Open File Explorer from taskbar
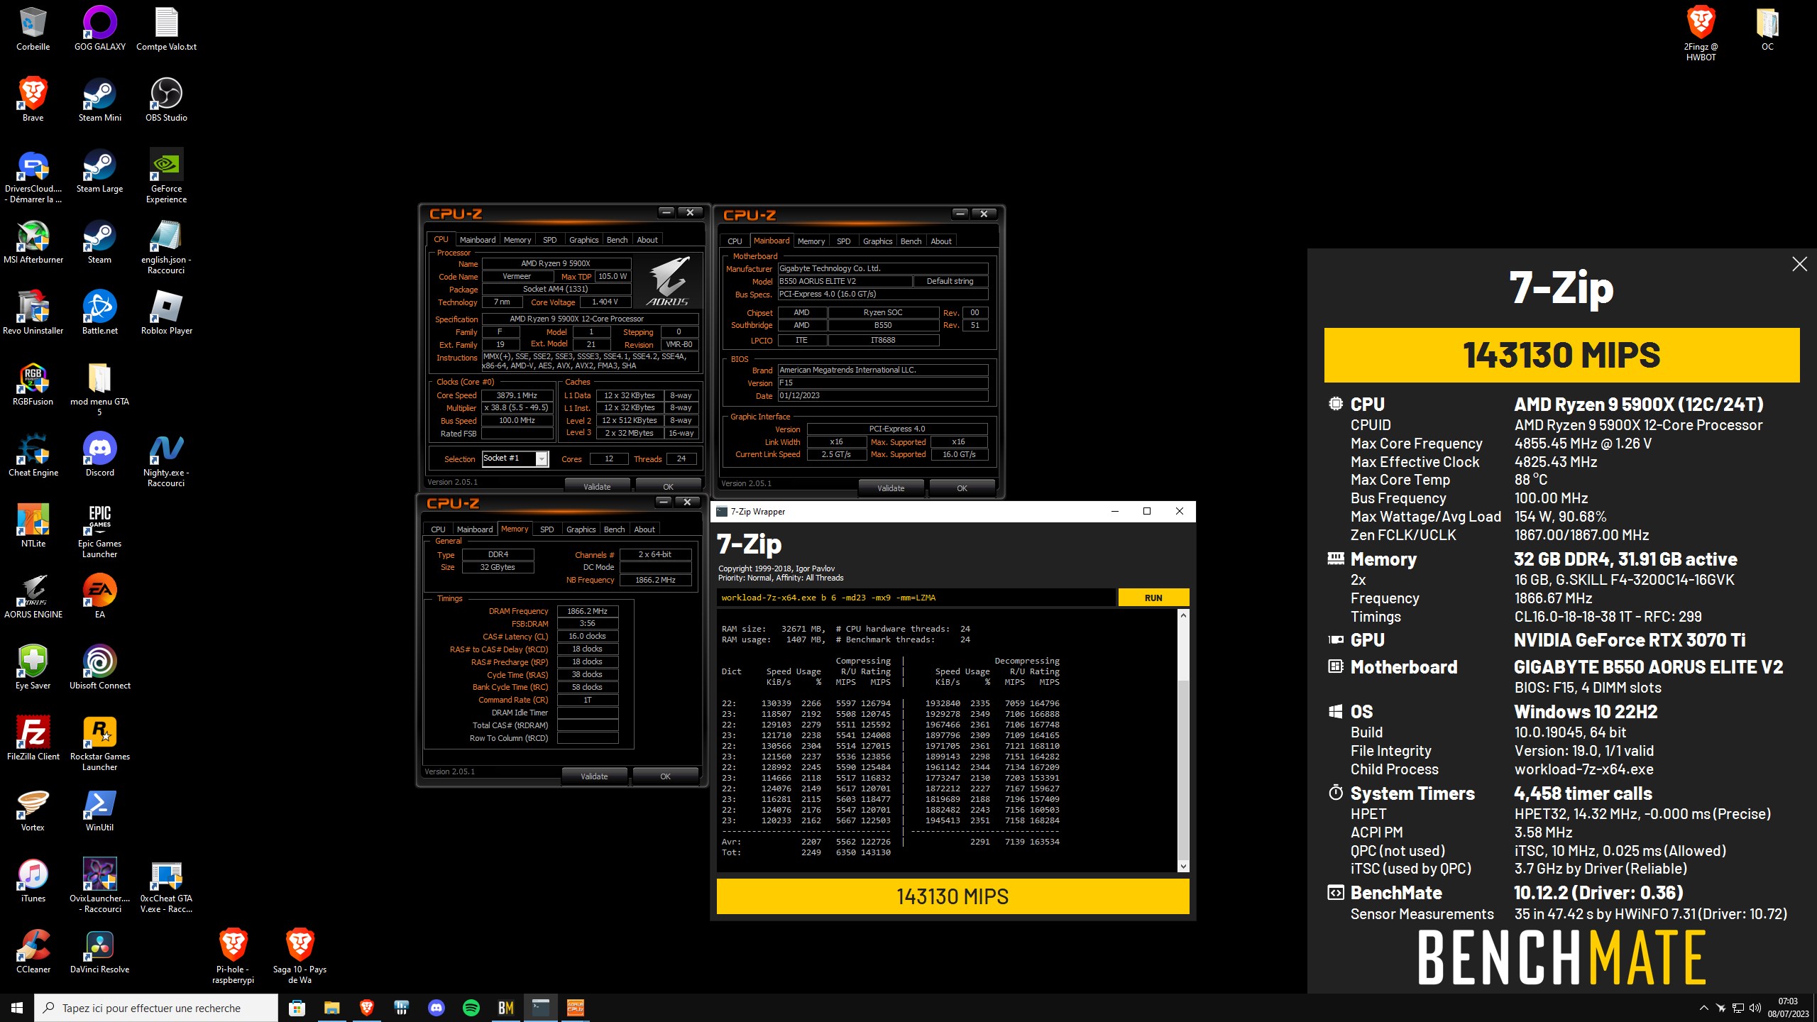Viewport: 1817px width, 1022px height. click(x=331, y=1008)
